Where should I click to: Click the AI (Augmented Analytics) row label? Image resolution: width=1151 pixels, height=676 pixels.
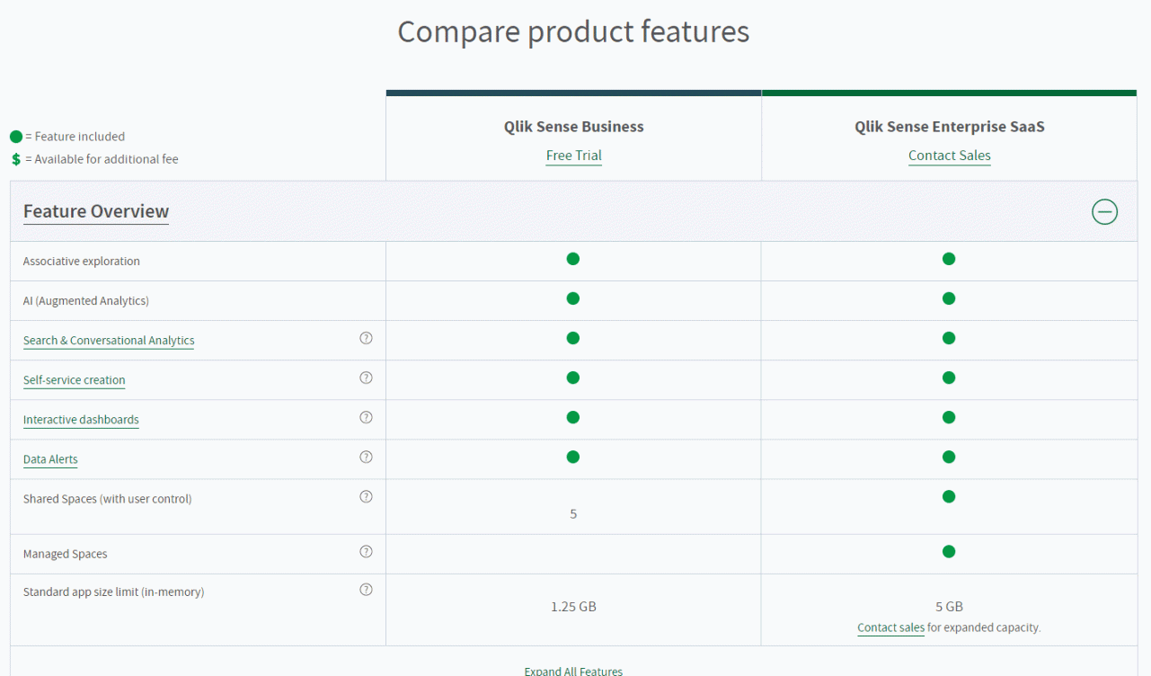86,301
